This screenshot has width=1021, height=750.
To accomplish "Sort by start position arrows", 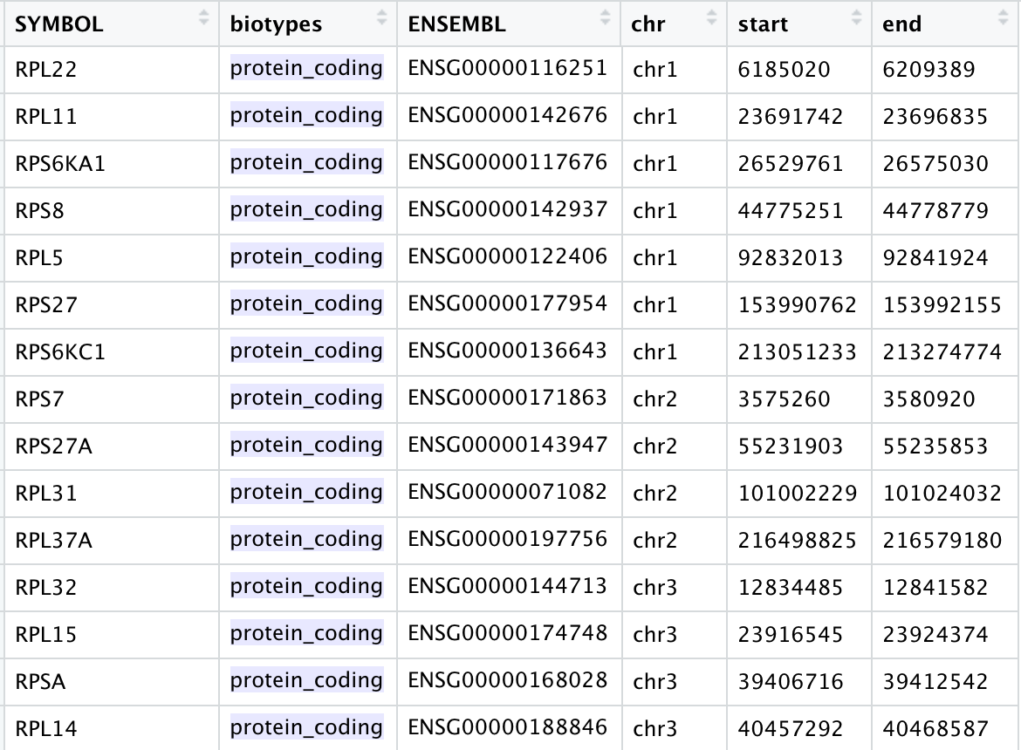I will click(x=856, y=17).
